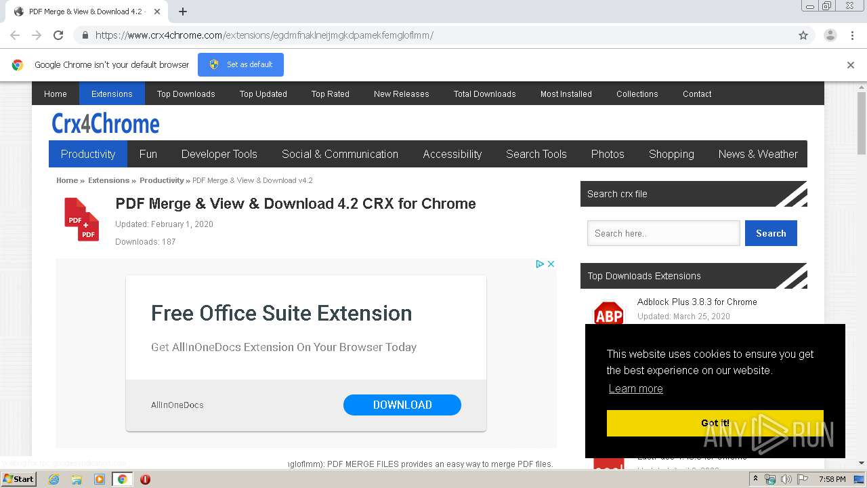Click the AdChoices icon on ad
The image size is (867, 488).
[540, 264]
